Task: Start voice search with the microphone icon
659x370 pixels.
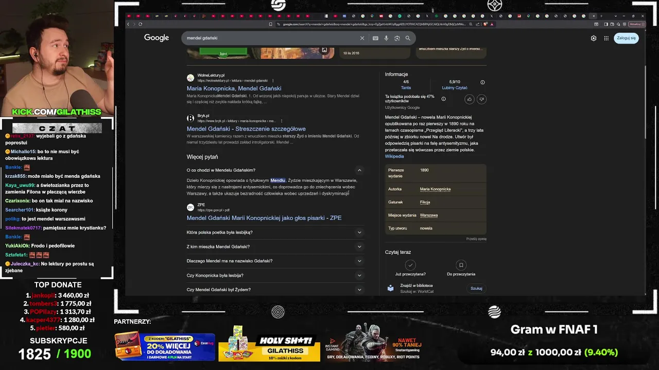Action: [386, 38]
